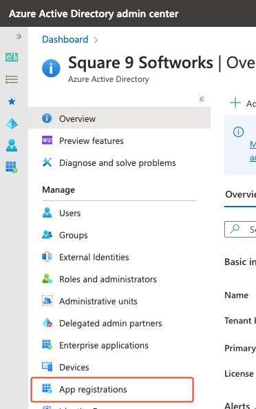
Task: Open Enterprise applications grid icon in rail
Action: coord(12,167)
